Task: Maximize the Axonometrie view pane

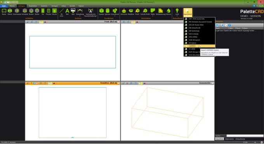Action: pyautogui.click(x=212, y=83)
